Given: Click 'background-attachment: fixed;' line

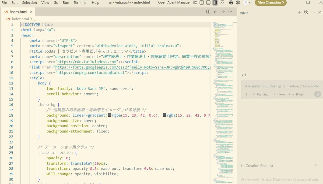Looking at the screenshot, I should [x=78, y=131].
